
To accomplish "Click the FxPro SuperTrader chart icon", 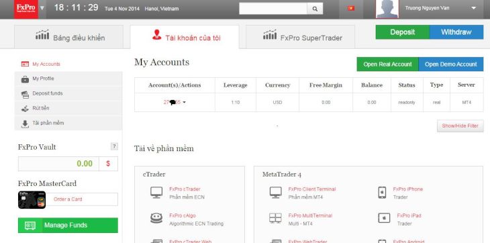I will tap(270, 35).
